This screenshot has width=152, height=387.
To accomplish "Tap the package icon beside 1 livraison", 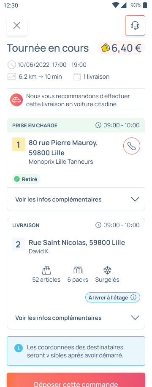I will pos(77,77).
